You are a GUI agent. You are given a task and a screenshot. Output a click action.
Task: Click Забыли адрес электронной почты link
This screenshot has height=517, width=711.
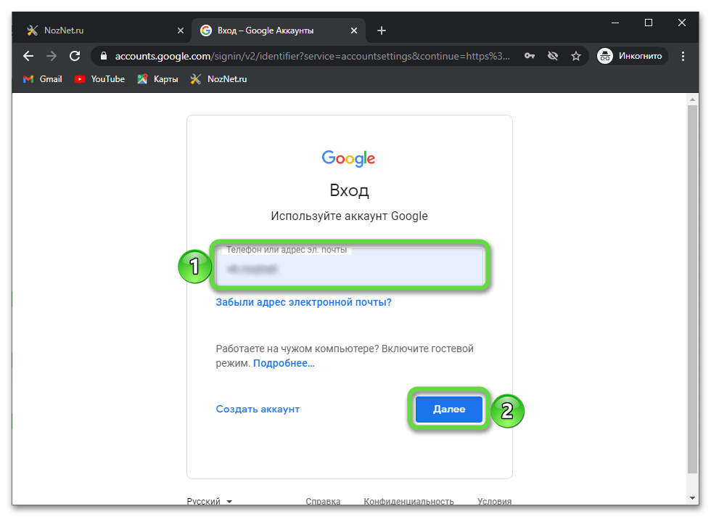pos(303,302)
